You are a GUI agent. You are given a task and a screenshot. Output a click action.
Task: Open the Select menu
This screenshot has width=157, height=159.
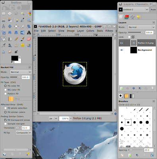coord(52,31)
